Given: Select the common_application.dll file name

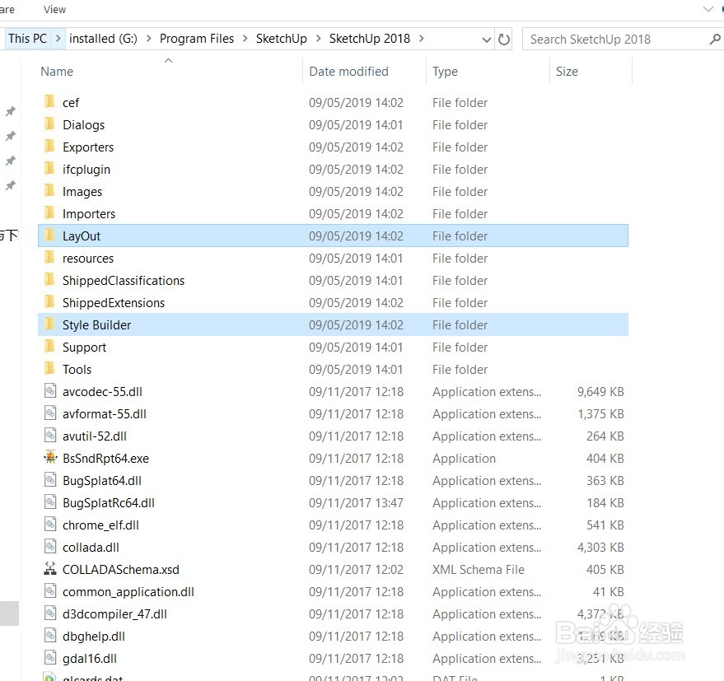Looking at the screenshot, I should click(x=128, y=592).
